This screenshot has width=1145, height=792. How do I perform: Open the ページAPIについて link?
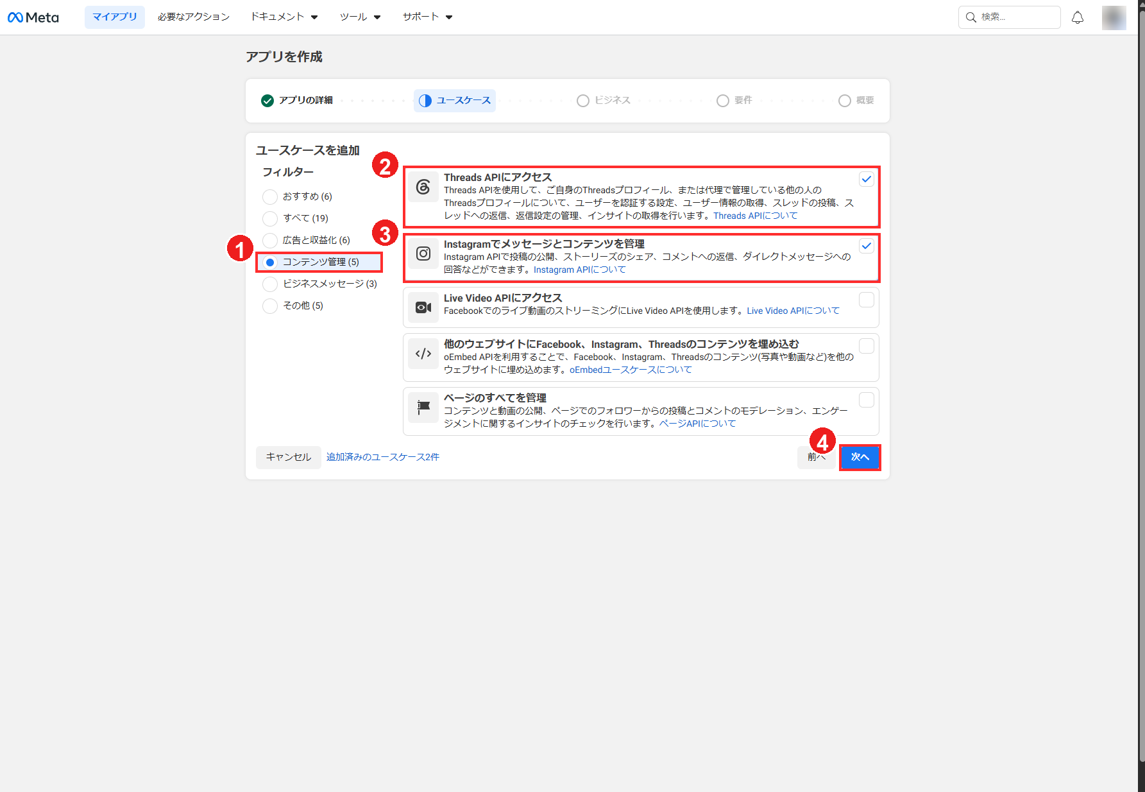(698, 424)
